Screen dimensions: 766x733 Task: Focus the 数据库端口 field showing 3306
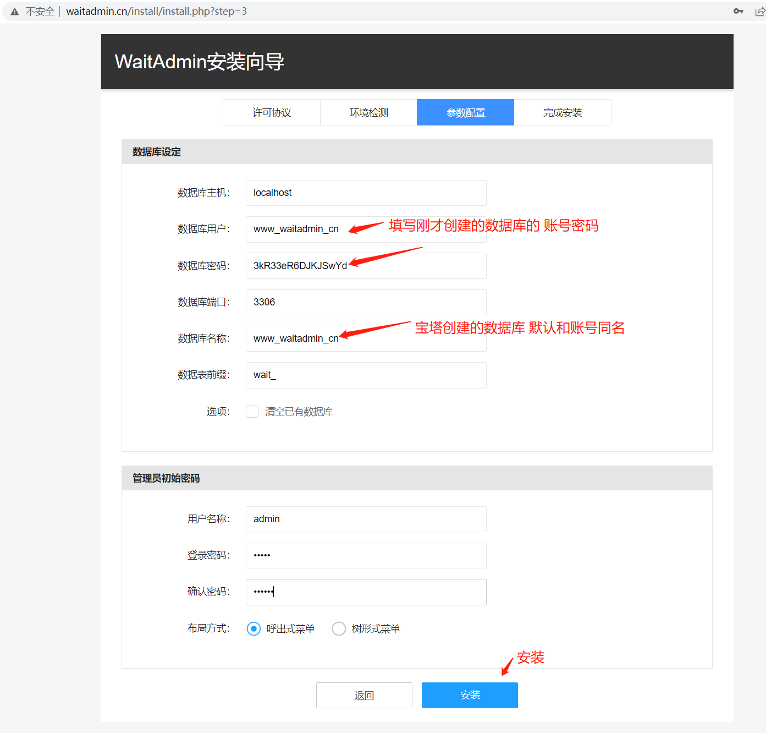pyautogui.click(x=366, y=302)
